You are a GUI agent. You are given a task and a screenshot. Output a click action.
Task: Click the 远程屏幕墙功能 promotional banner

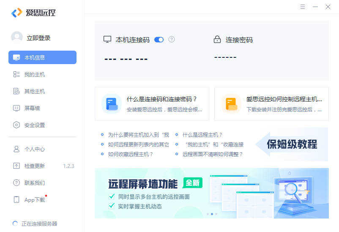coord(211,193)
